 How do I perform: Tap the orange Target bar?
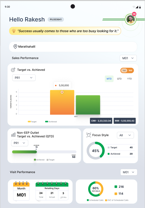62,102
